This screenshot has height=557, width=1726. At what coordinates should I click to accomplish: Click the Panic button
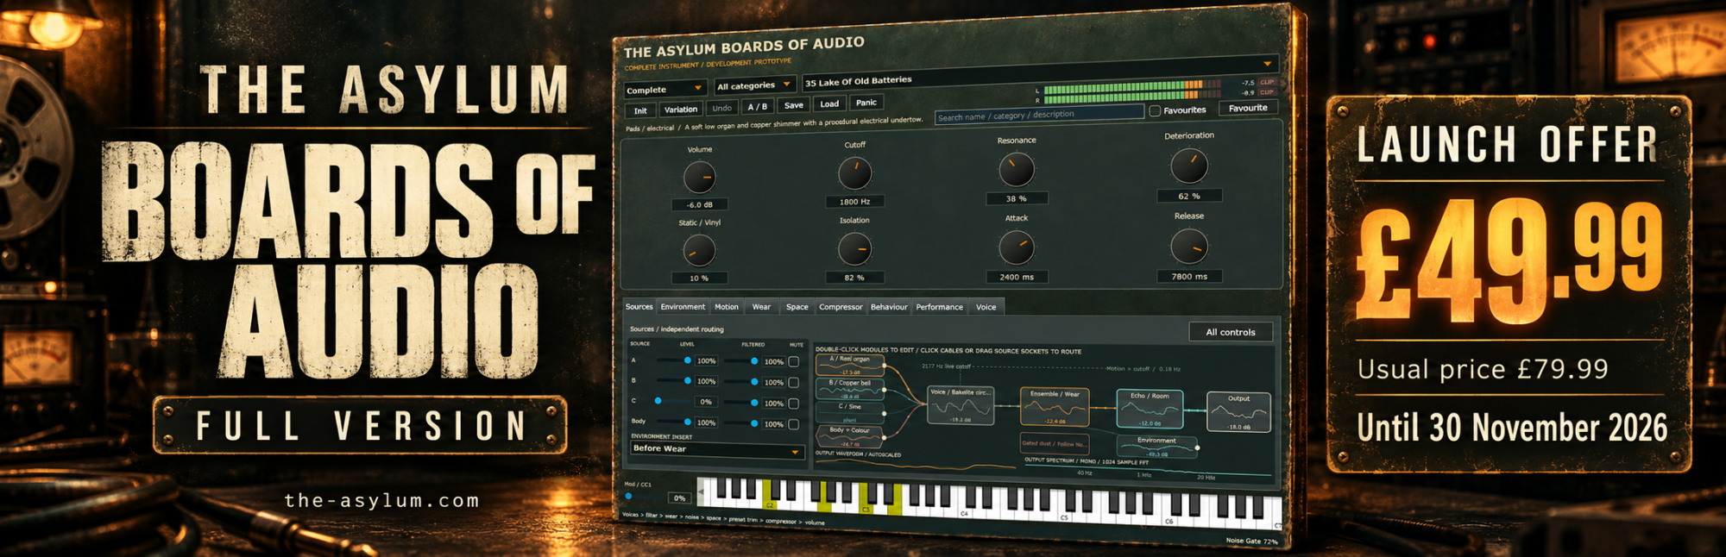[x=866, y=102]
